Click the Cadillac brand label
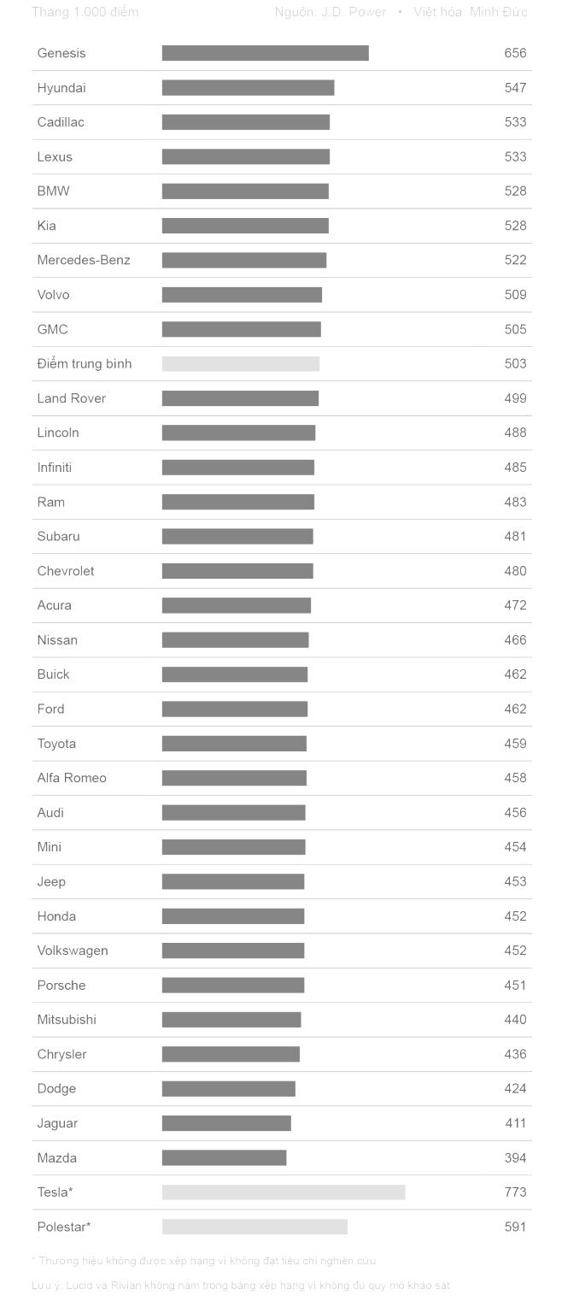The width and height of the screenshot is (568, 1307). click(x=61, y=122)
